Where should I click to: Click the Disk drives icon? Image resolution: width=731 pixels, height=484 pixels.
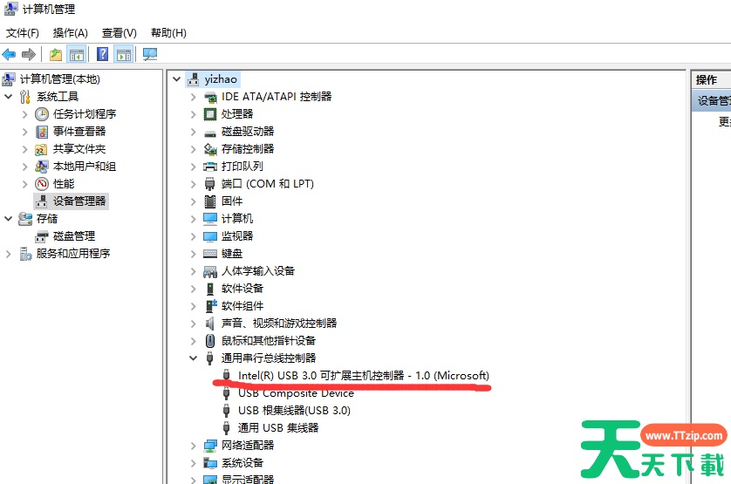[210, 132]
